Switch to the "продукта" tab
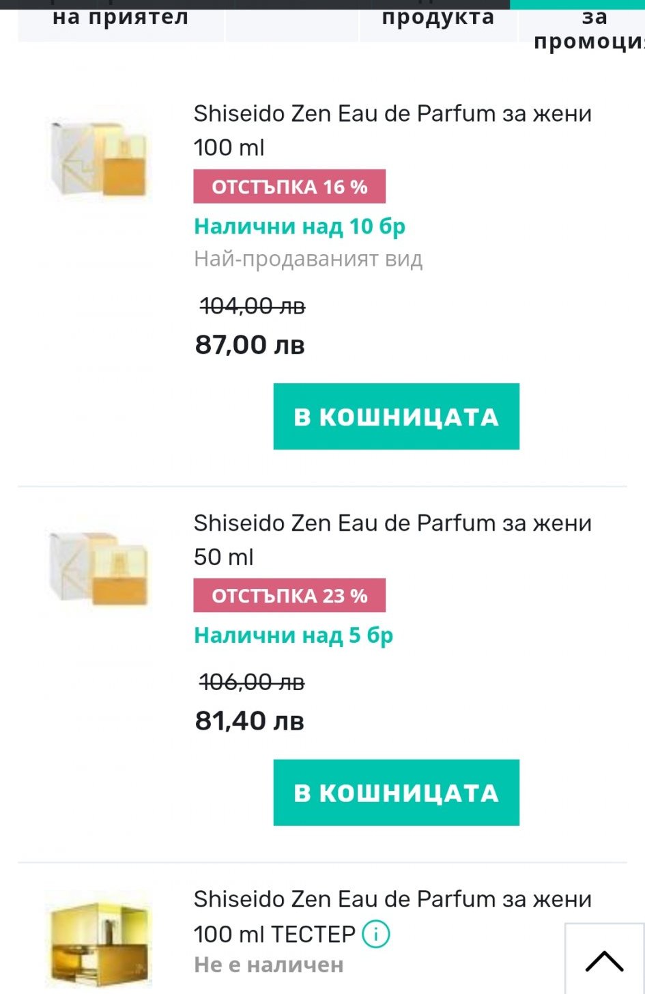This screenshot has height=994, width=645. tap(438, 19)
